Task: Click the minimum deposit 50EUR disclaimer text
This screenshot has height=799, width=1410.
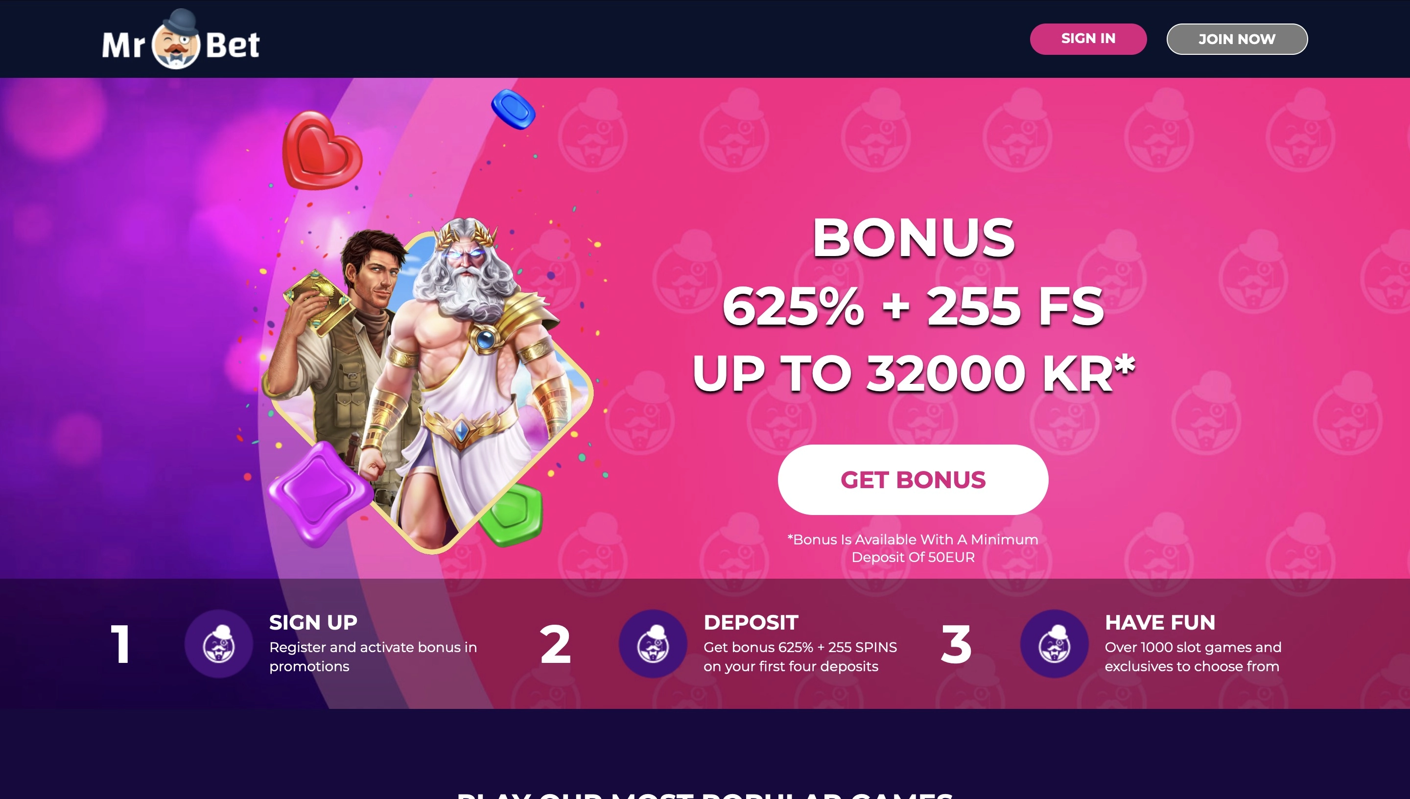Action: click(x=913, y=548)
